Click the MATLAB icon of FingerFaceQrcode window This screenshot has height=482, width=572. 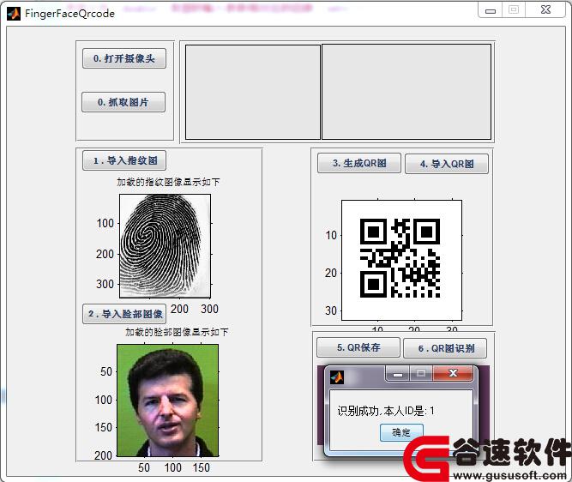pyautogui.click(x=14, y=14)
